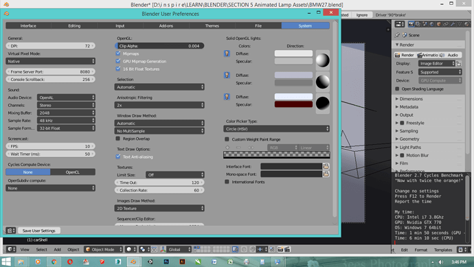Screen dimensions: 474x267
Task: Click the Scene pin icon in properties
Action: 397,35
